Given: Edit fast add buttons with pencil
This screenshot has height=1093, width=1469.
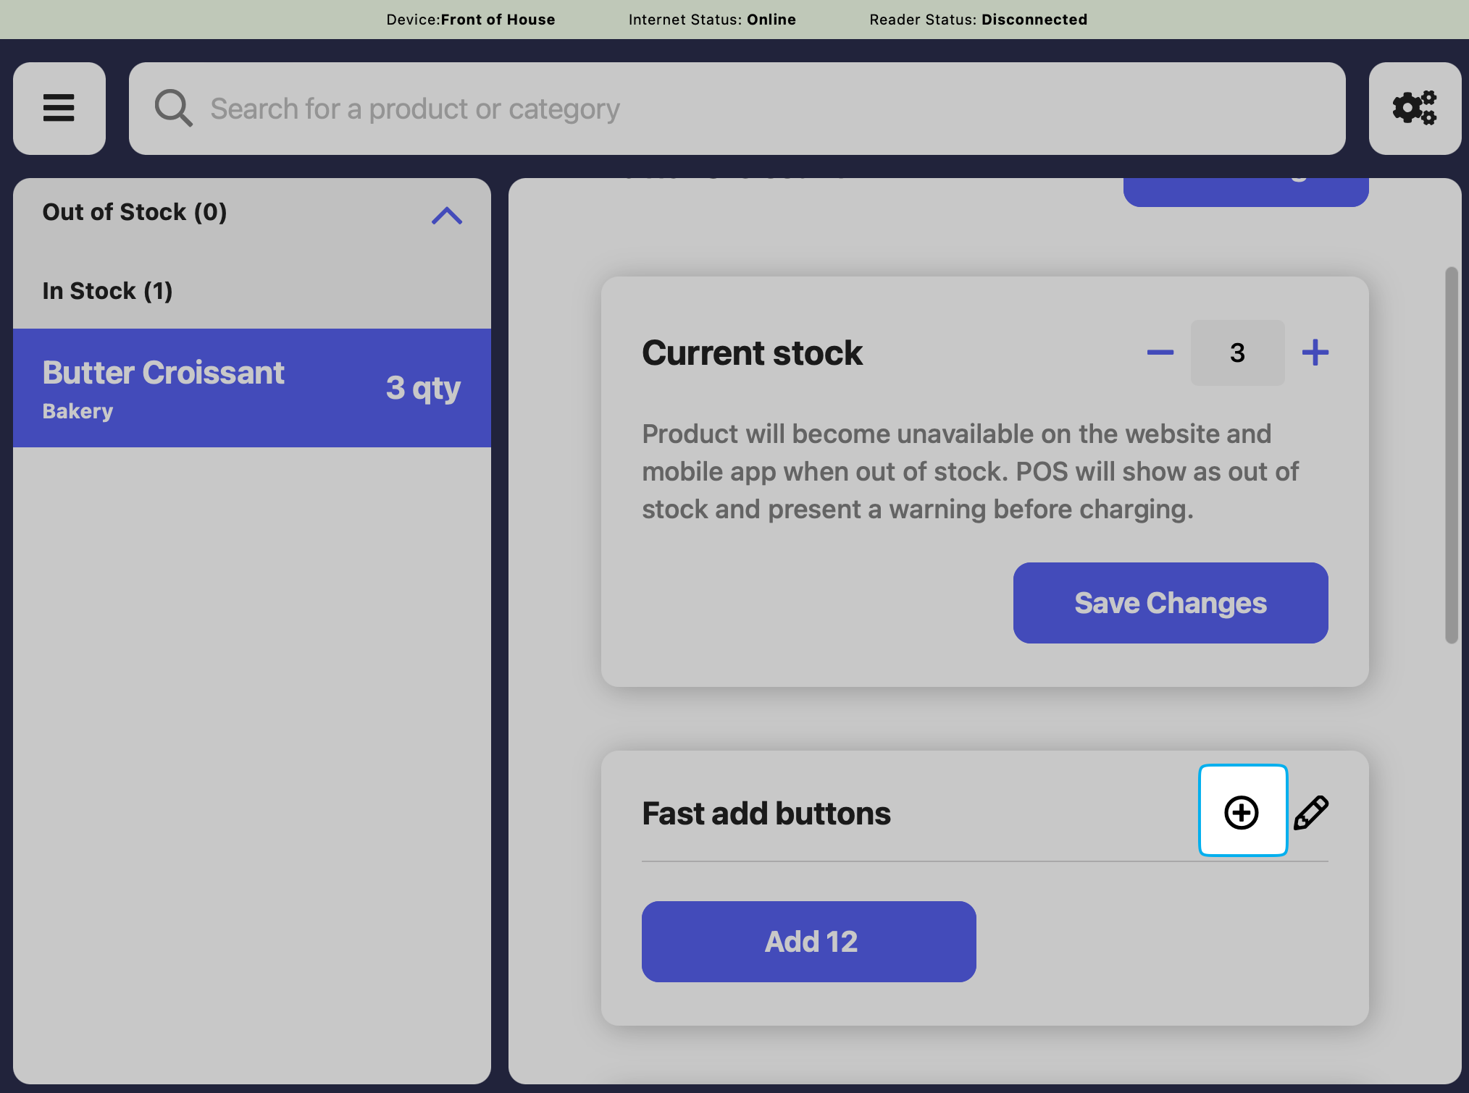Looking at the screenshot, I should [x=1311, y=812].
